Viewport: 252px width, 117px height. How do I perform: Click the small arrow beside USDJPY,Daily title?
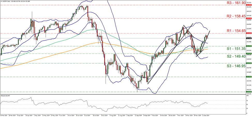click(1, 1)
